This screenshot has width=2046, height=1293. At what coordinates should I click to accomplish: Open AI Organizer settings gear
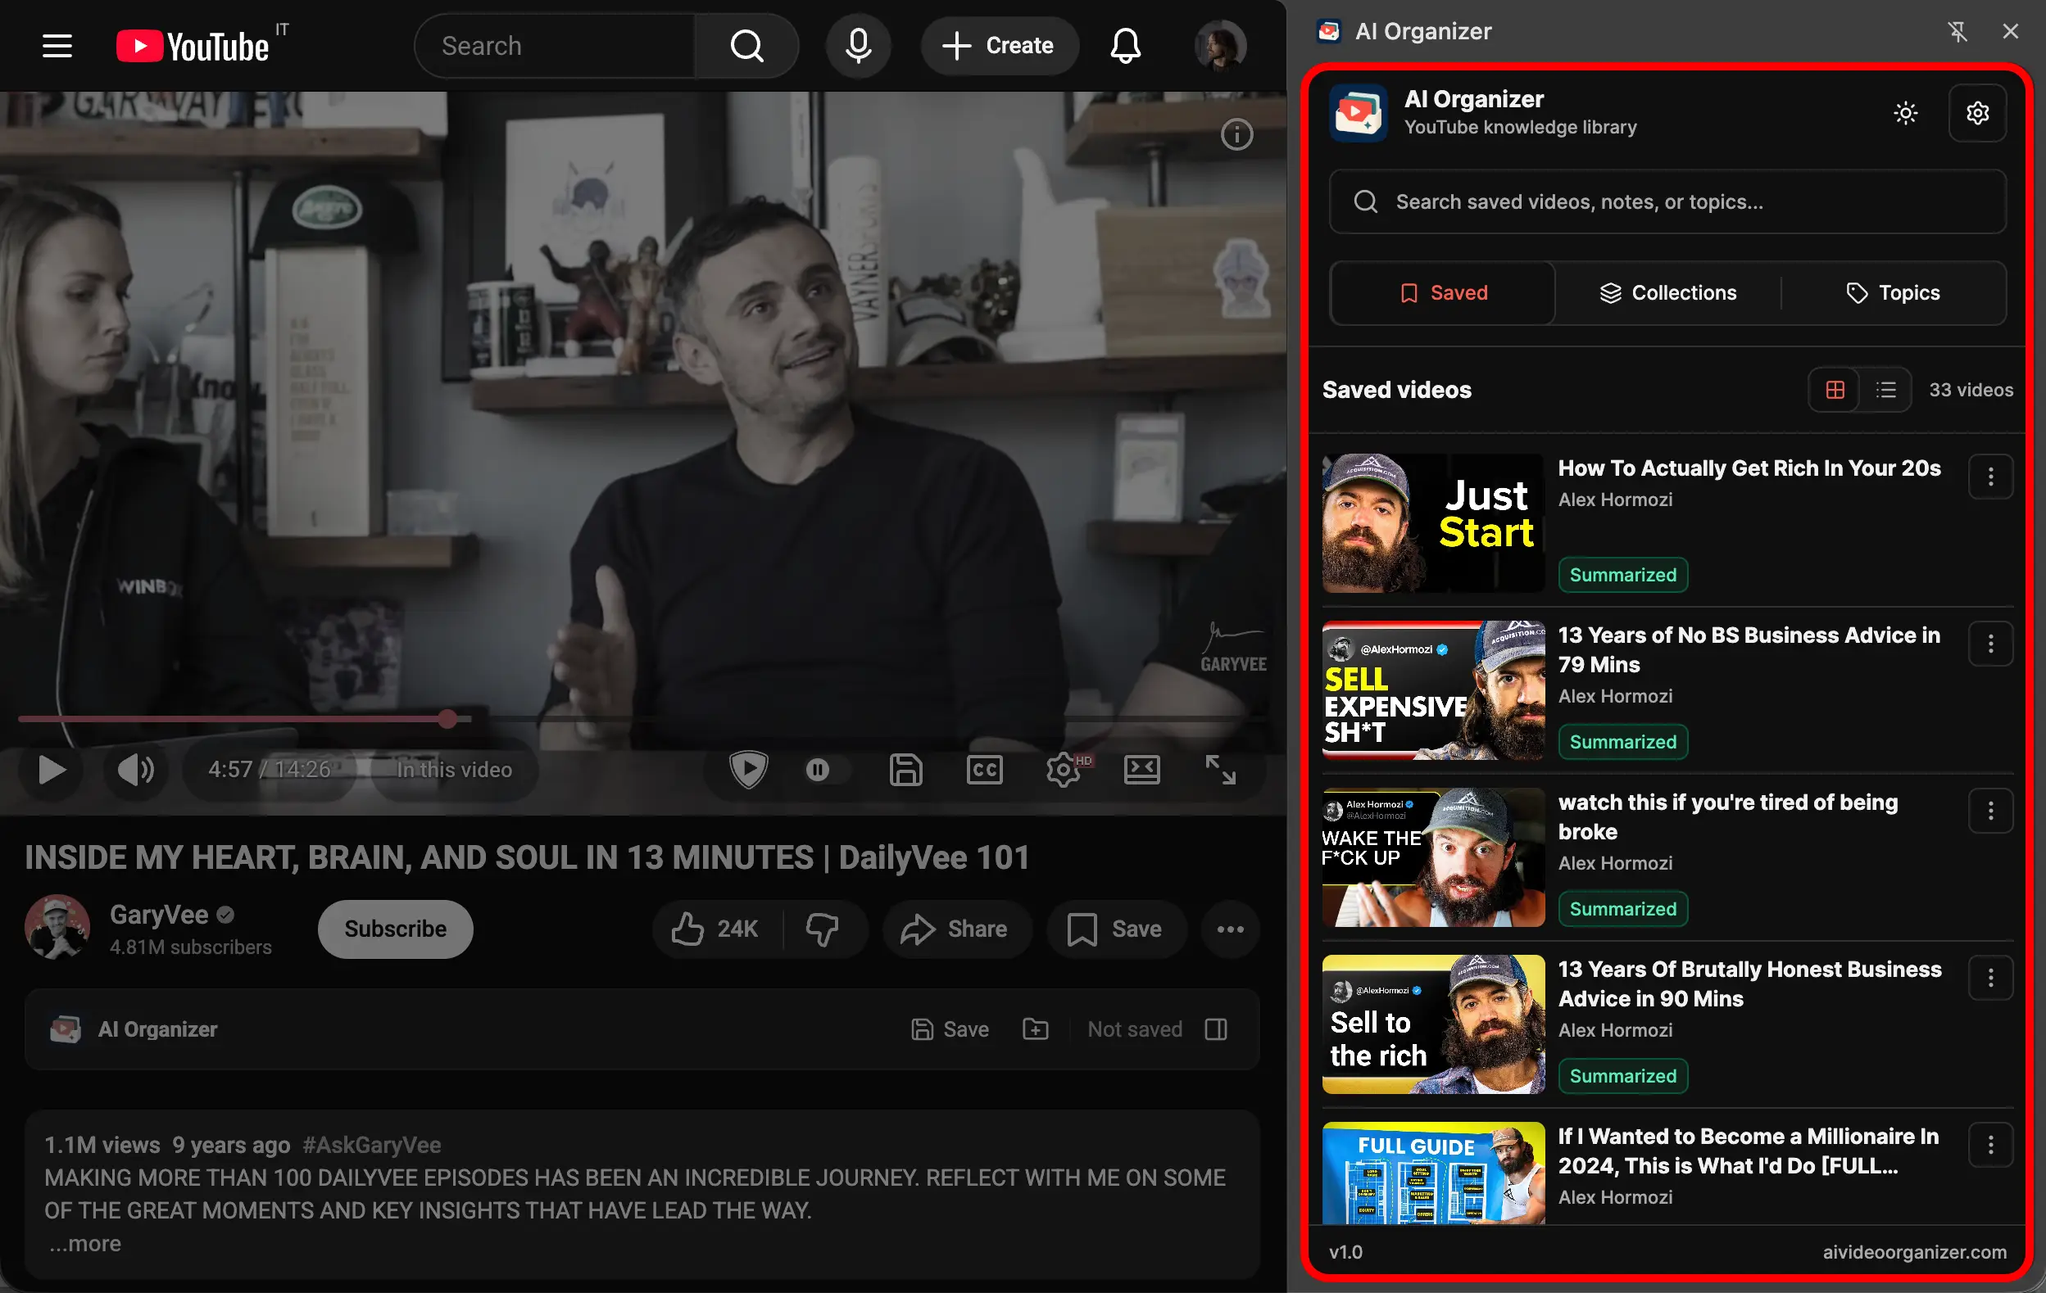coord(1976,113)
